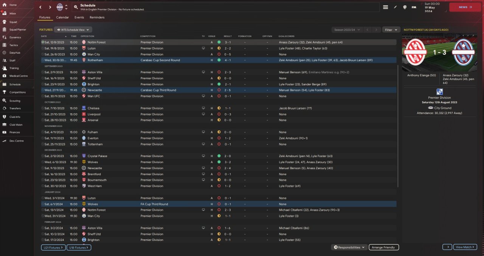Click Arrange Friendly button
The height and width of the screenshot is (256, 484).
click(x=384, y=247)
